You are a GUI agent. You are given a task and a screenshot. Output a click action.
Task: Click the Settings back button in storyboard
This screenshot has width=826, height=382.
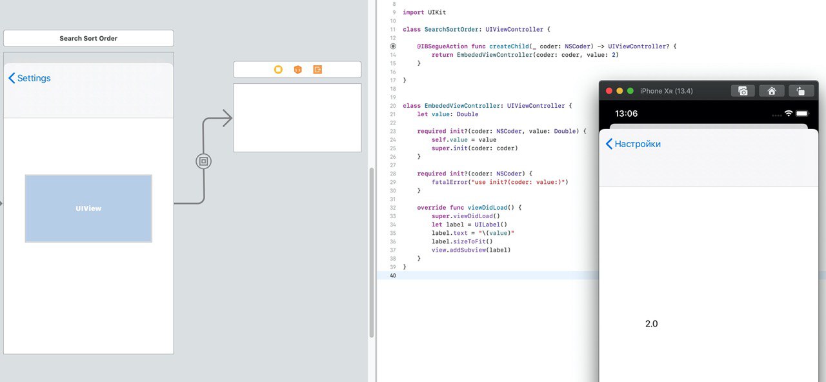point(30,78)
